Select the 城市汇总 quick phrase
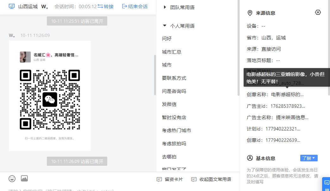 [171, 52]
